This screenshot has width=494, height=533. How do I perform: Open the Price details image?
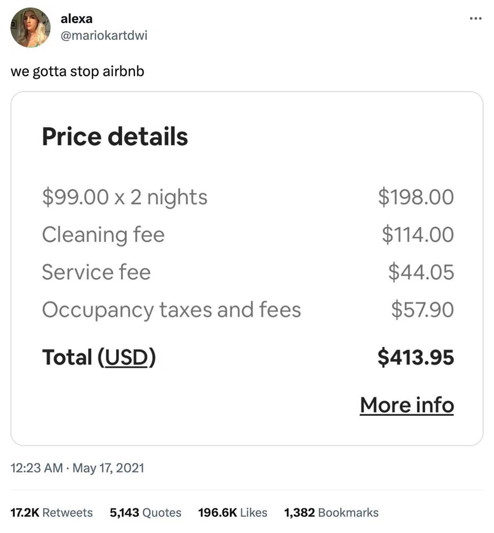247,268
